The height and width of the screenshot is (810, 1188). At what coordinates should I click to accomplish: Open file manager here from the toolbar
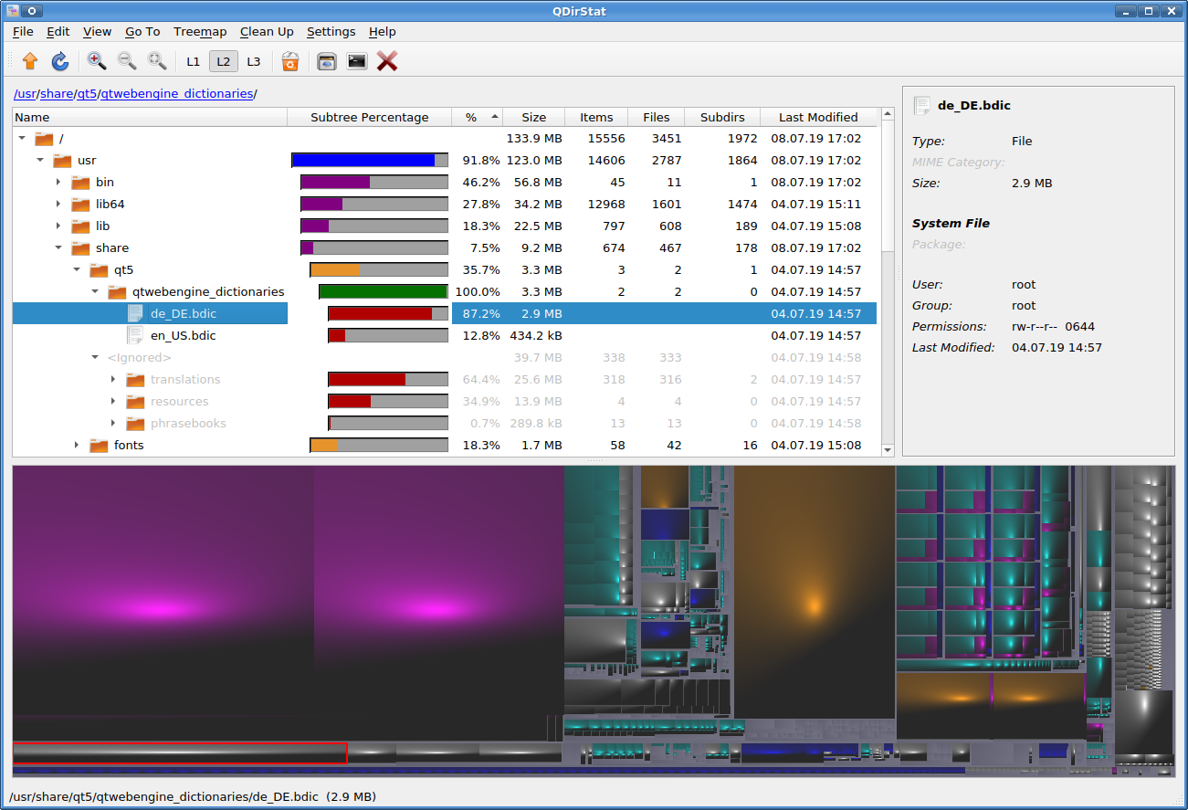327,61
